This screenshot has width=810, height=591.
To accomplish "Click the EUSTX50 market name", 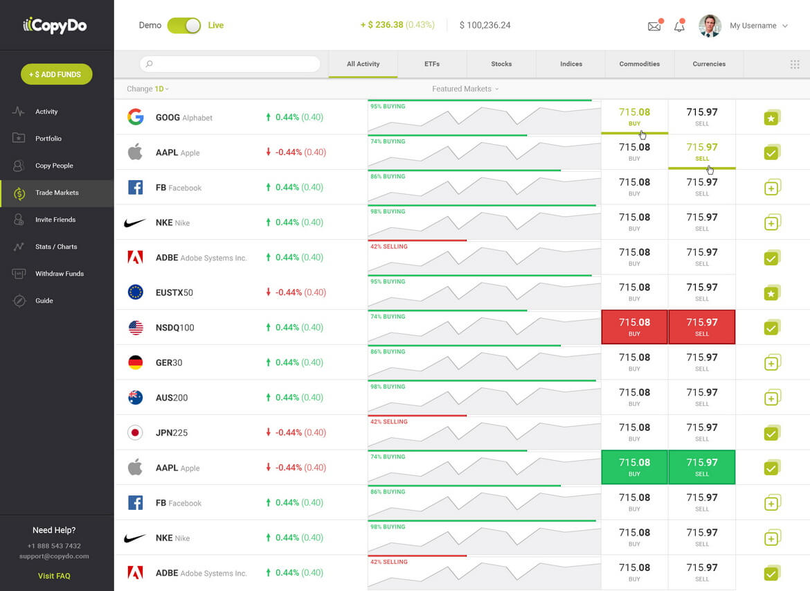I will (x=174, y=292).
